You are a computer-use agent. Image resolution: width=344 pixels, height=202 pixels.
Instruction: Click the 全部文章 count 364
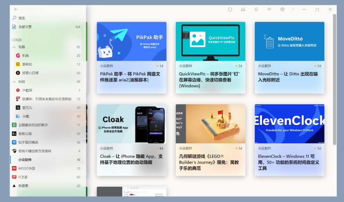pos(77,27)
